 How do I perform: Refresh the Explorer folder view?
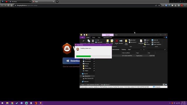point(144,50)
